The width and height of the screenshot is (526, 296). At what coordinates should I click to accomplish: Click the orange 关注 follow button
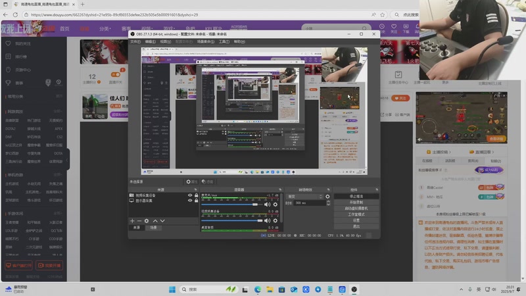tap(400, 98)
